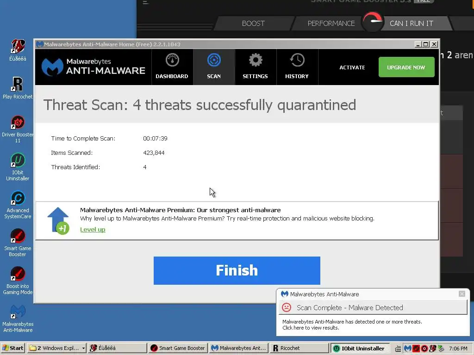Image resolution: width=474 pixels, height=355 pixels.
Task: Follow the Level up link
Action: [x=93, y=229]
